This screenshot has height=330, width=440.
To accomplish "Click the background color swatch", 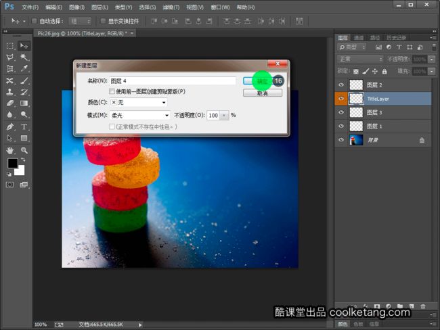I will (20, 171).
